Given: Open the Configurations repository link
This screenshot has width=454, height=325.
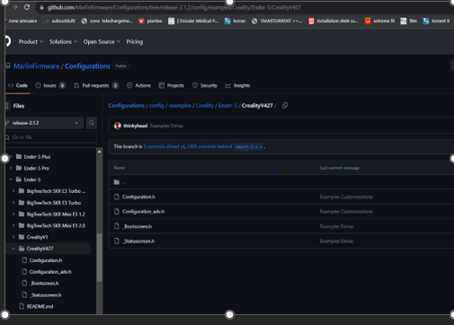Looking at the screenshot, I should pos(87,66).
